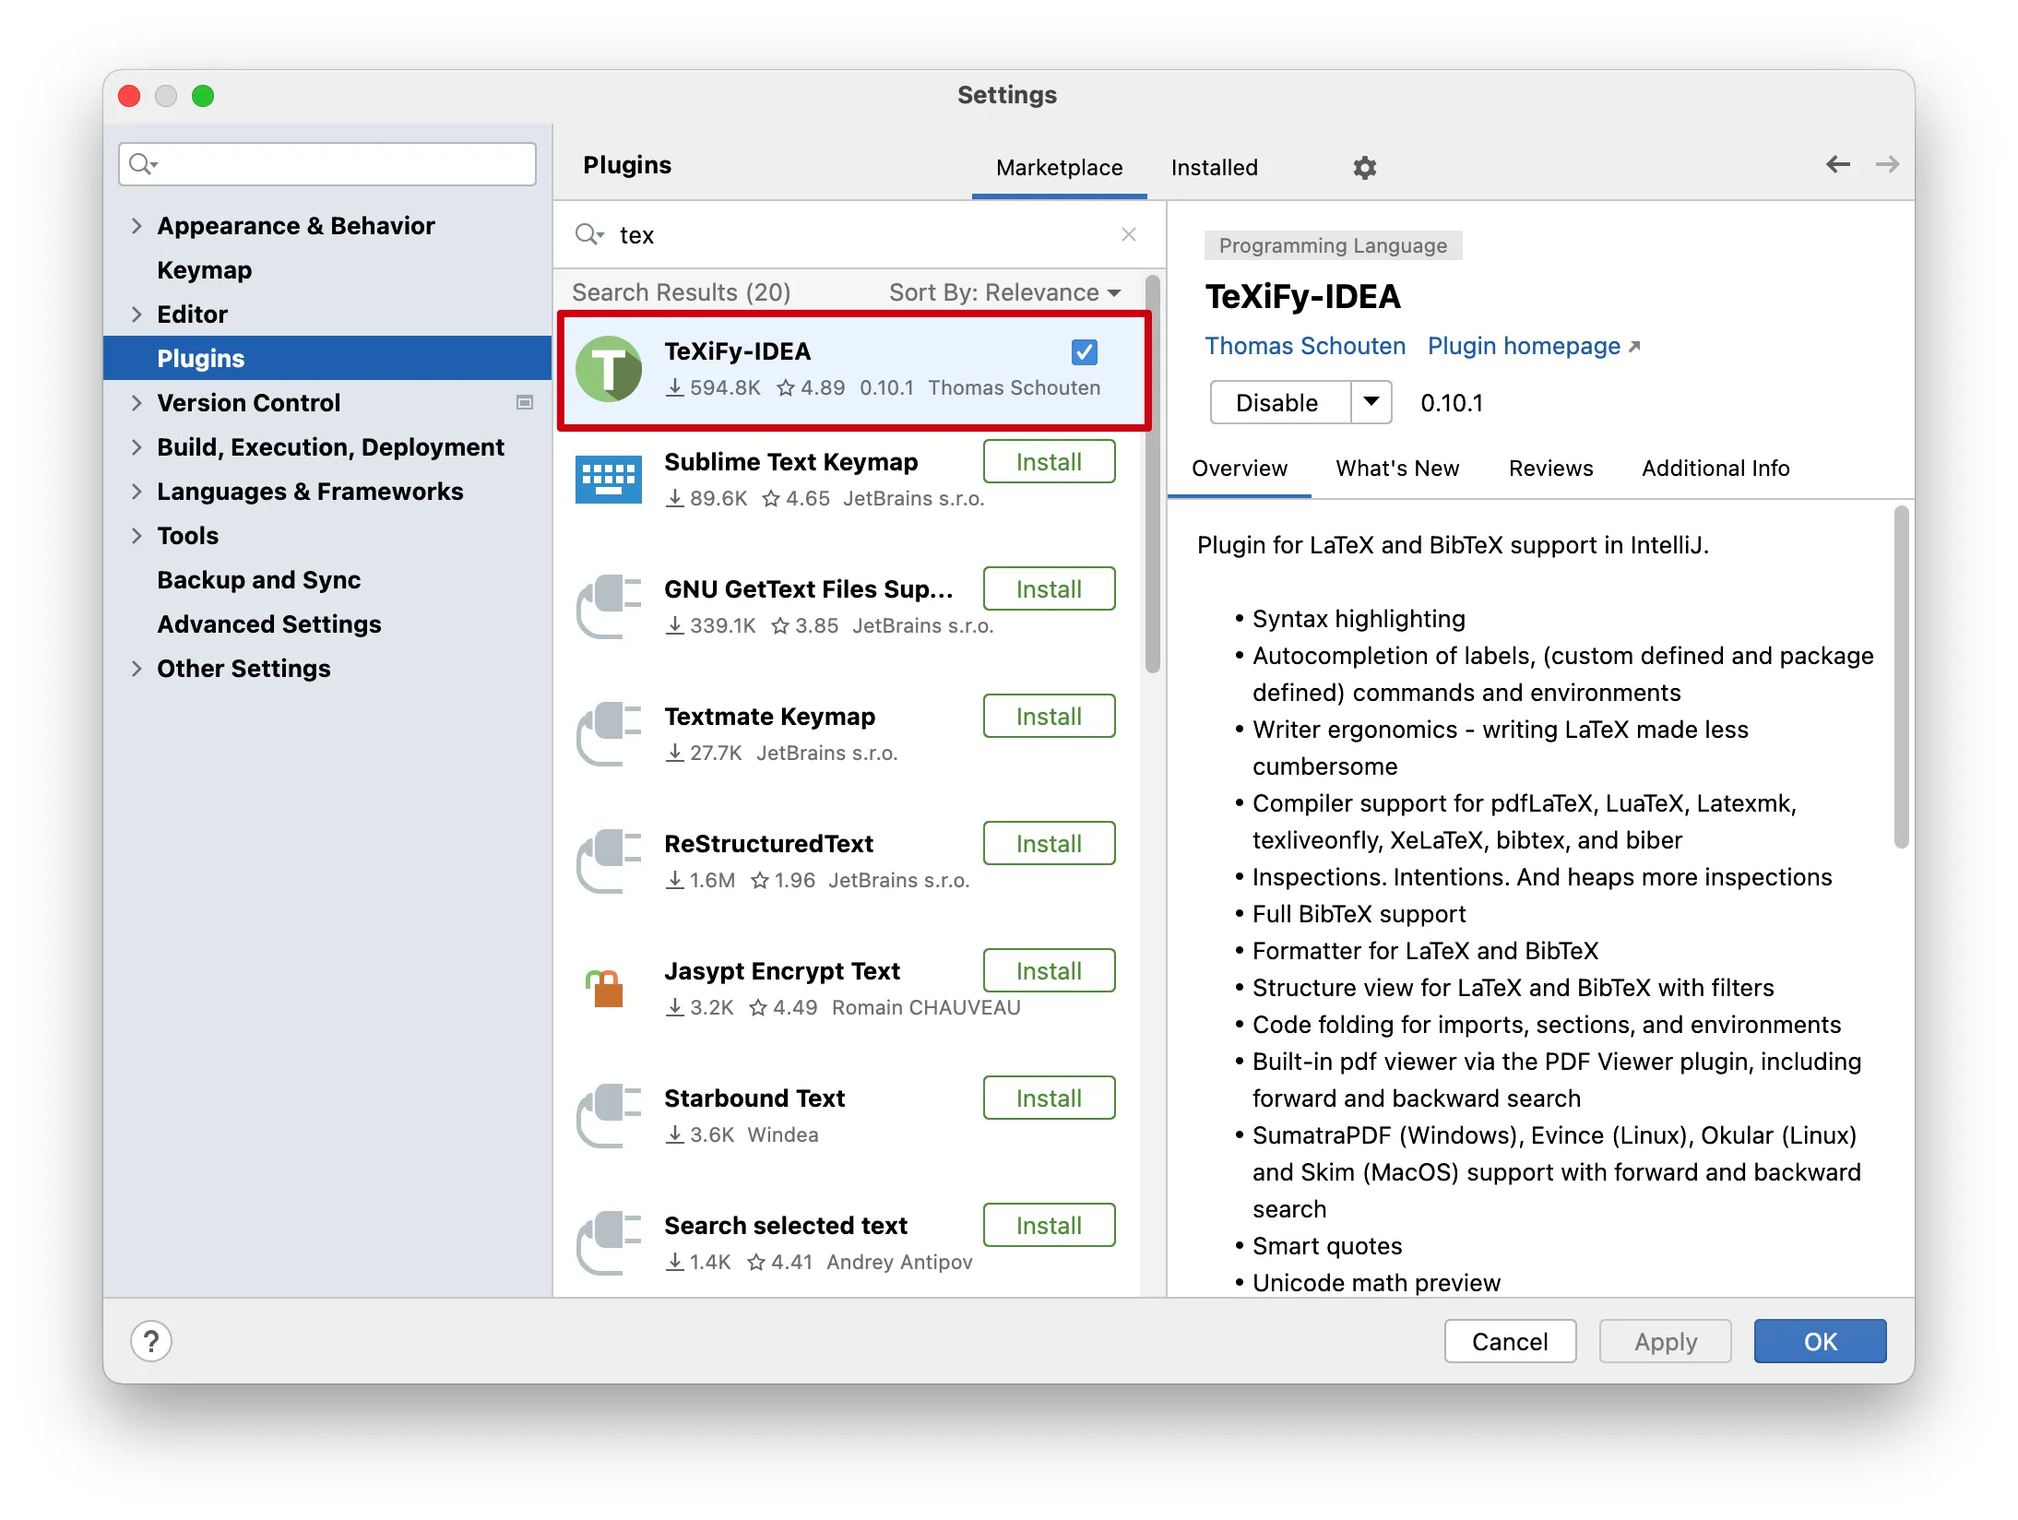Switch to the Installed tab
2018x1520 pixels.
1214,167
